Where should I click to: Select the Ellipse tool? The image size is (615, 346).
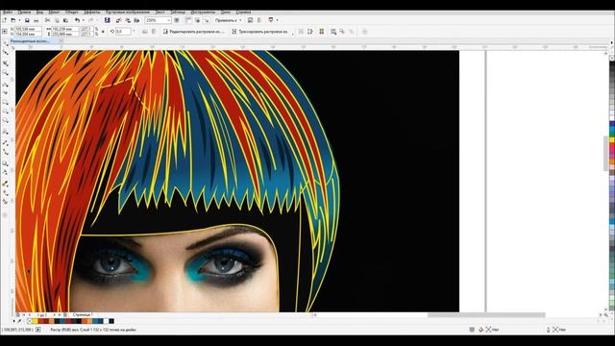6,112
